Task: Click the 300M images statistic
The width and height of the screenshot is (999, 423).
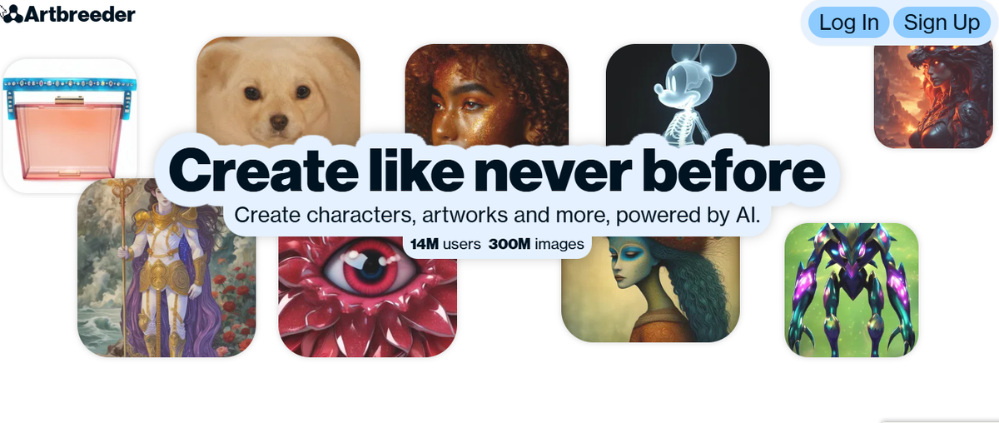Action: (536, 245)
